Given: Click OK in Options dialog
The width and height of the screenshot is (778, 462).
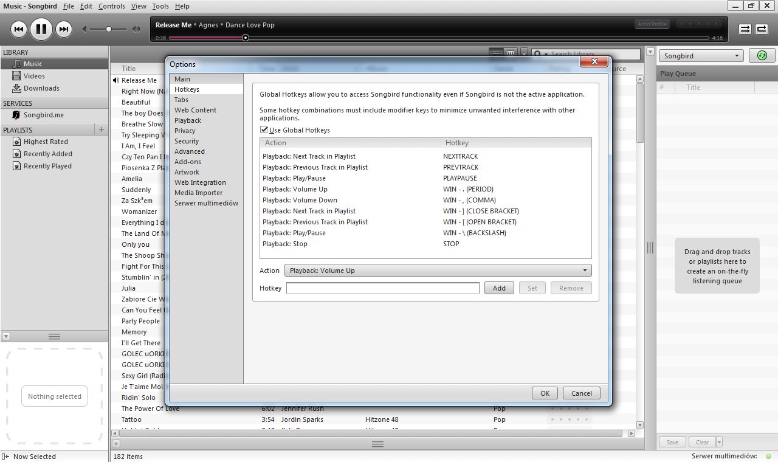Looking at the screenshot, I should [545, 393].
